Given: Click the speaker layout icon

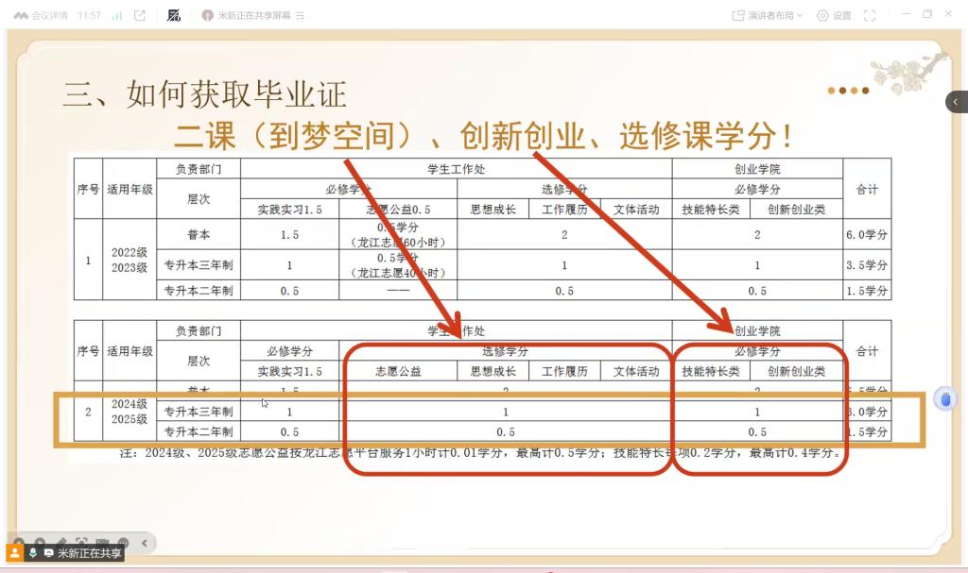Looking at the screenshot, I should pyautogui.click(x=738, y=15).
